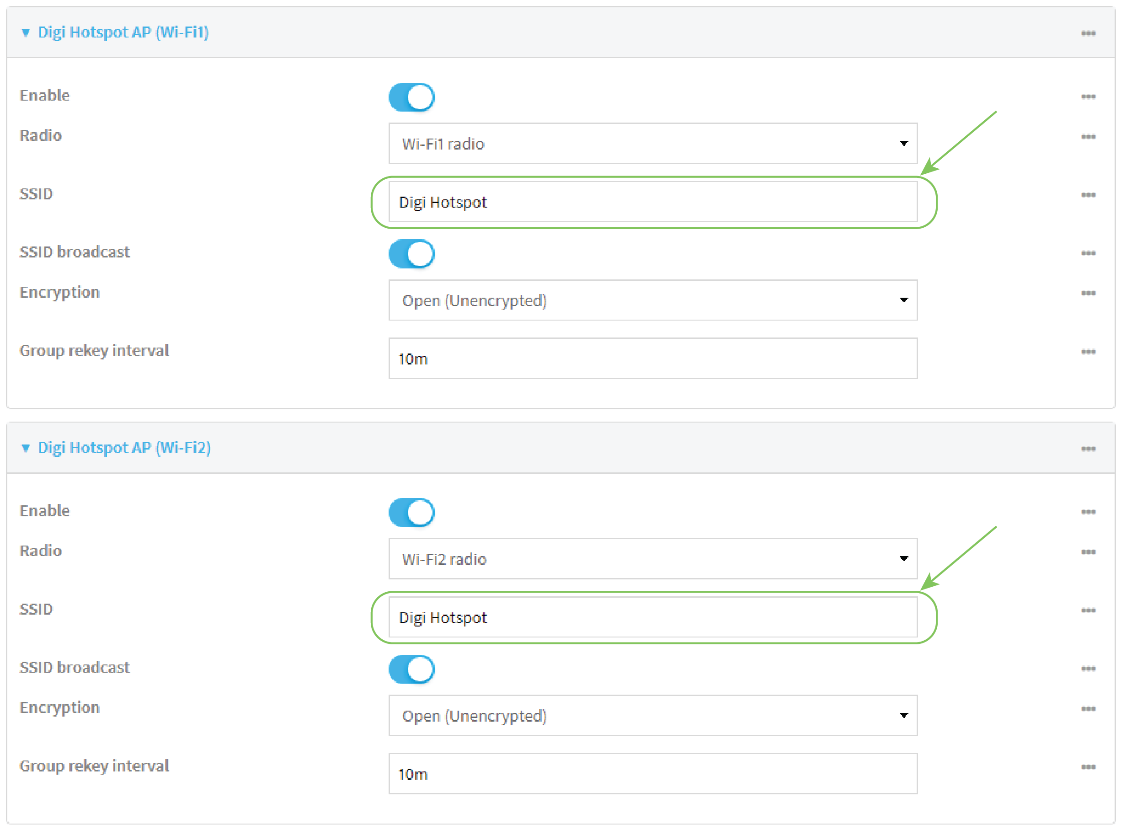Open more options for Wi-Fi1 Enable row

(x=1088, y=96)
